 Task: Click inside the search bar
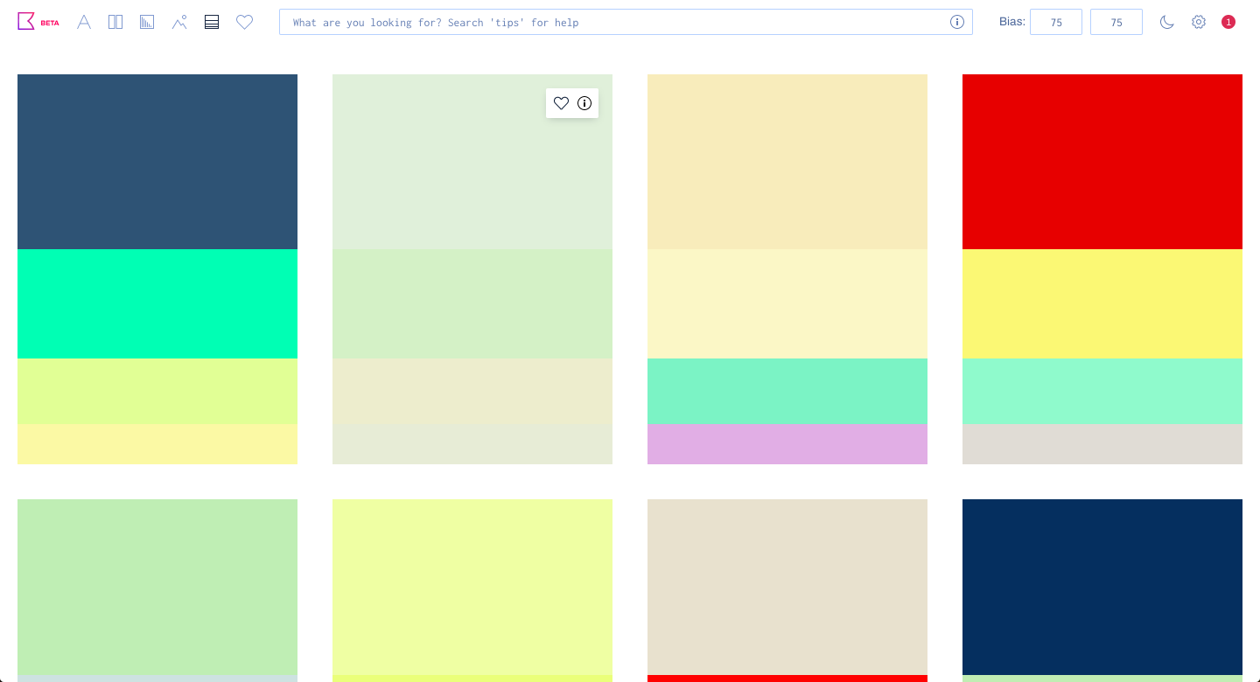click(612, 22)
